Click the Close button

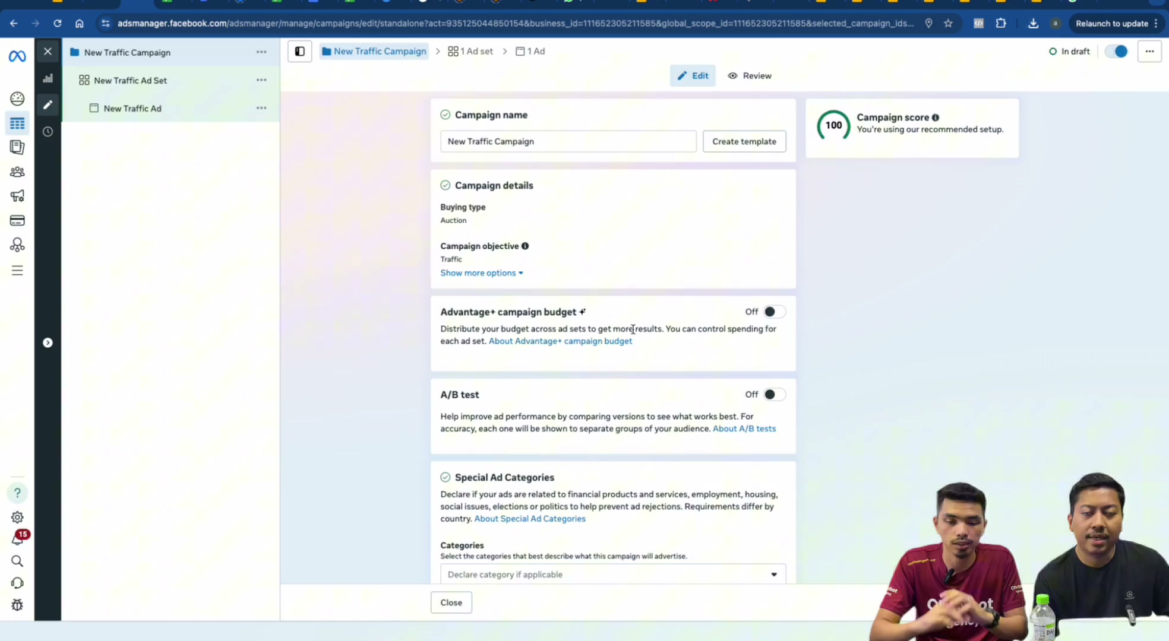point(451,602)
